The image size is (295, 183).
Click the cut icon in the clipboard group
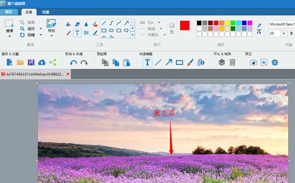pos(105,62)
